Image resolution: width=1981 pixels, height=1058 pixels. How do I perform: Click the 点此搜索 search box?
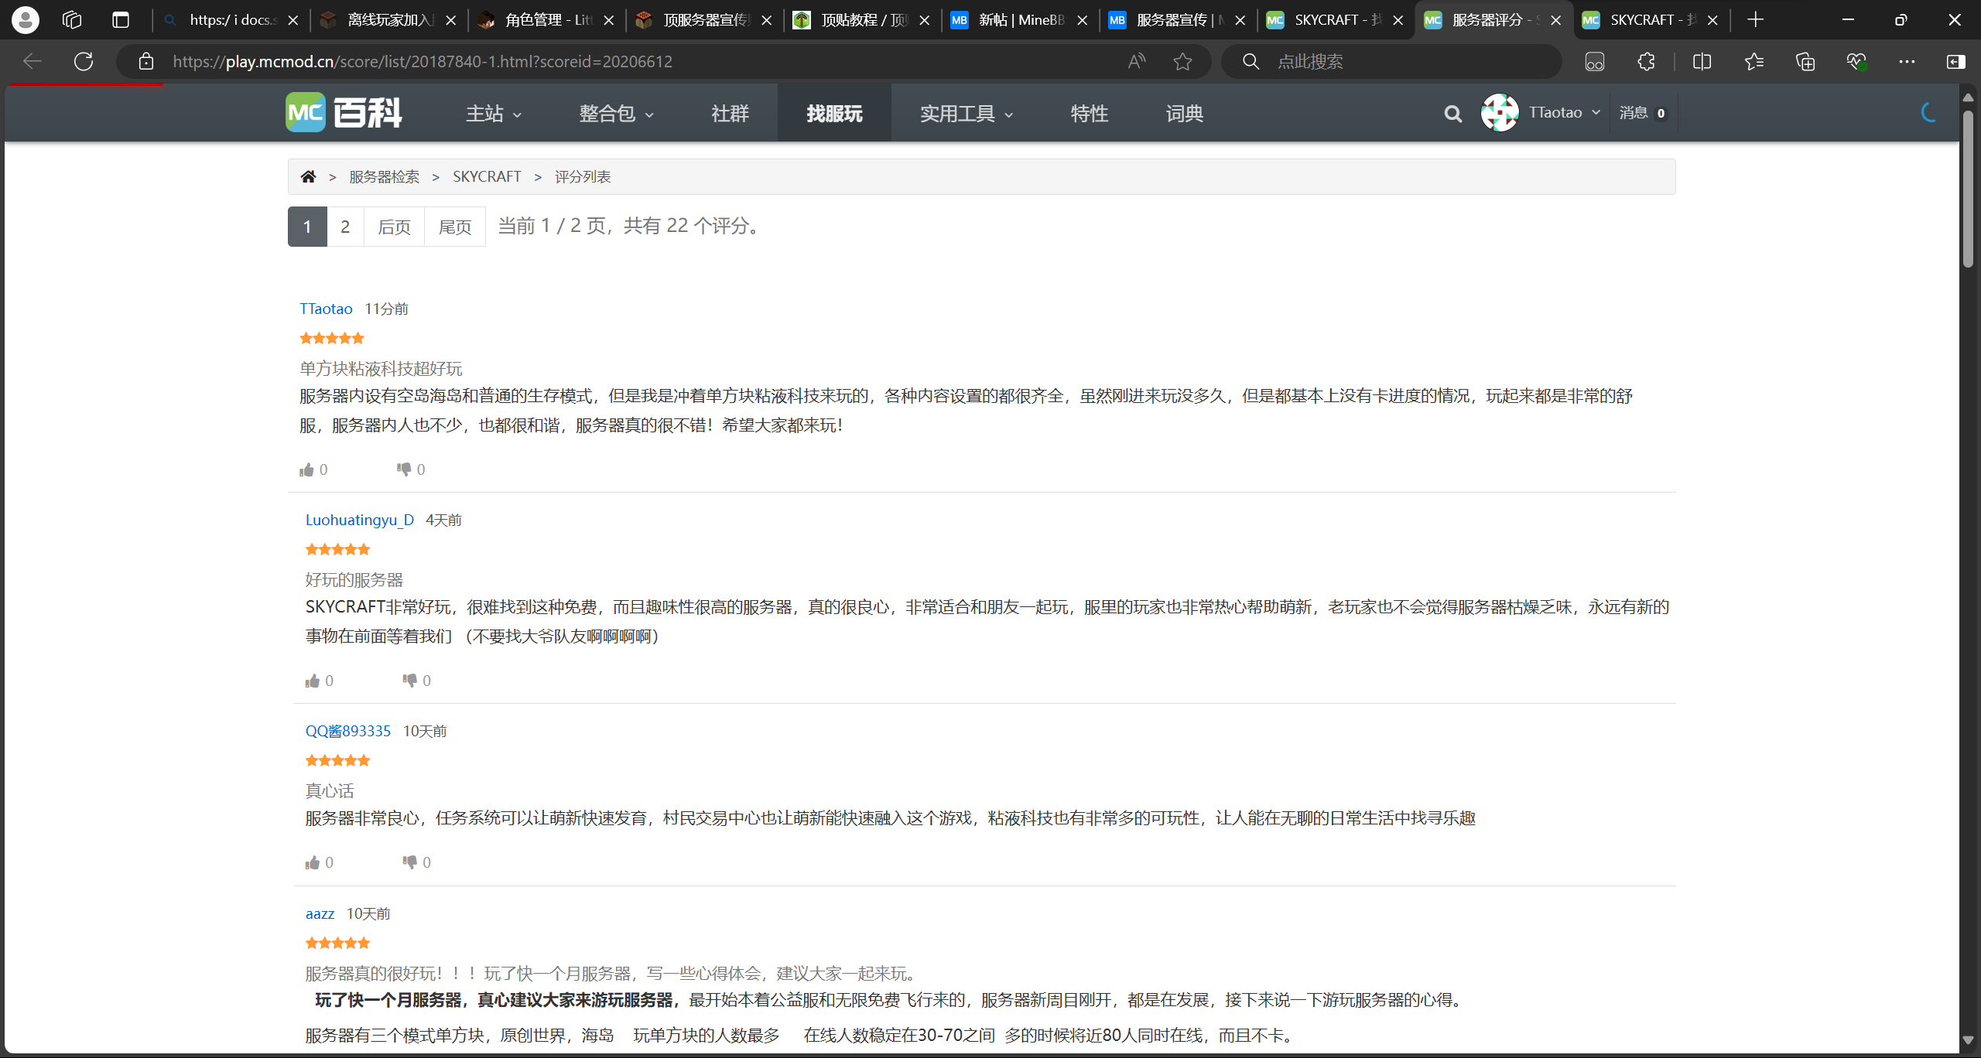(x=1391, y=61)
